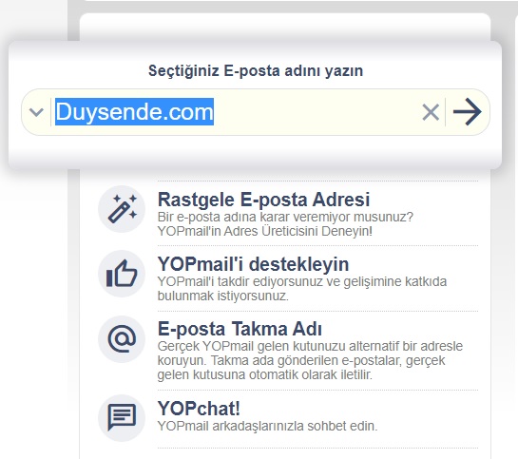Click the 'Seçtiğiniz E-posta adını yazın' label
This screenshot has height=459, width=518.
click(x=256, y=70)
